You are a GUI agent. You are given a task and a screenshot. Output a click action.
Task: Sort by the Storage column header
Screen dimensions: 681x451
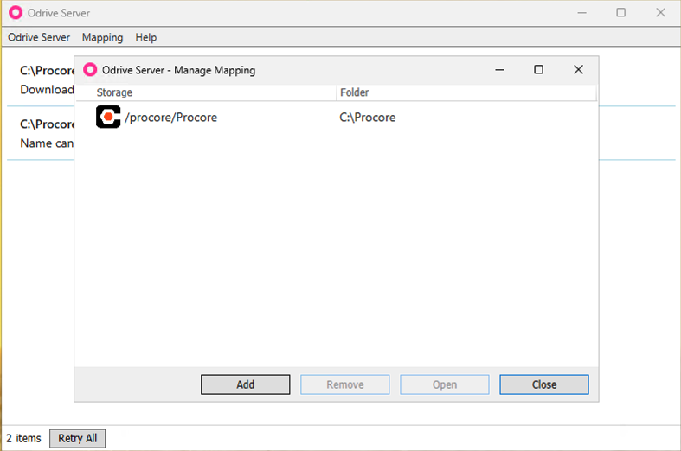click(115, 92)
